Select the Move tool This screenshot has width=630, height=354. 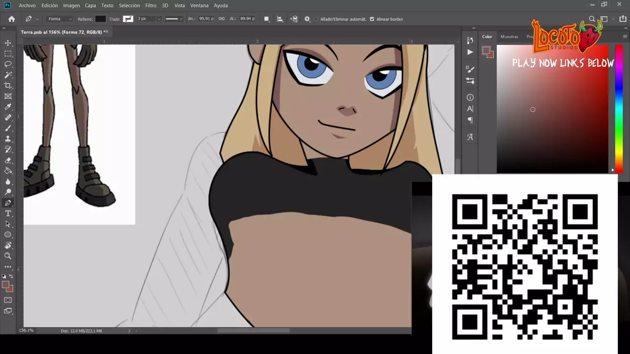click(8, 43)
